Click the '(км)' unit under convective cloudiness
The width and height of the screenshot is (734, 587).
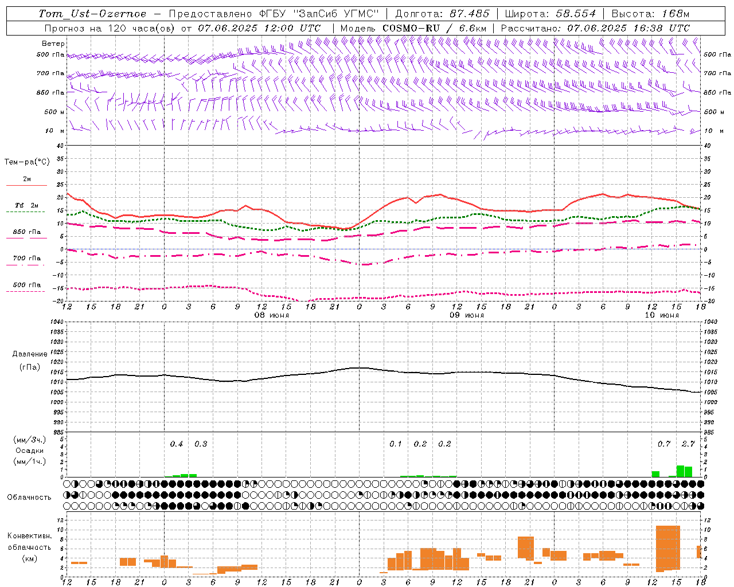coord(29,558)
